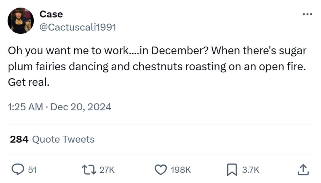This screenshot has height=183, width=321.
Task: Click the @Cactuscali1991 handle
Action: [78, 27]
